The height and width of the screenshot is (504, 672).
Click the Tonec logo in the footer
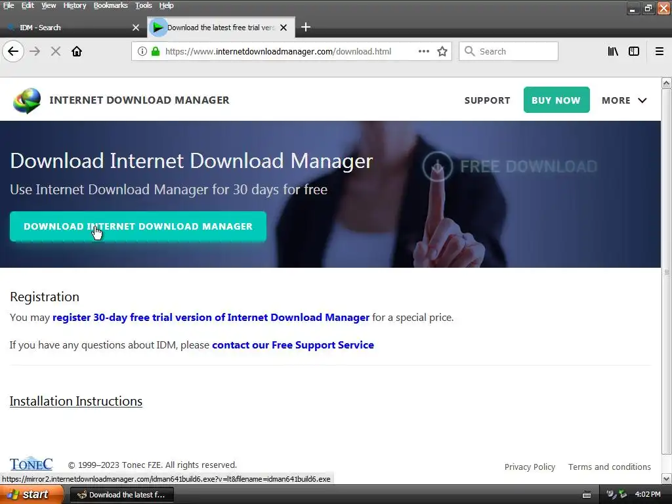pos(31,464)
